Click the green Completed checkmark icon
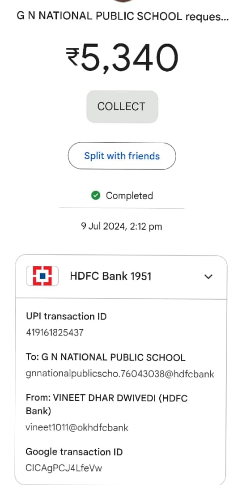The width and height of the screenshot is (238, 485). click(96, 196)
